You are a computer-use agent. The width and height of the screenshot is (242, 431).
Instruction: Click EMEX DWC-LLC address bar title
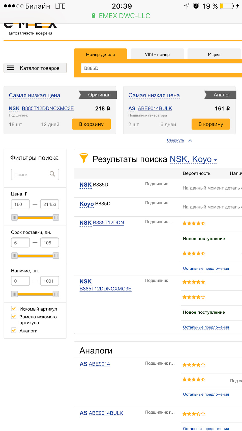(x=124, y=16)
